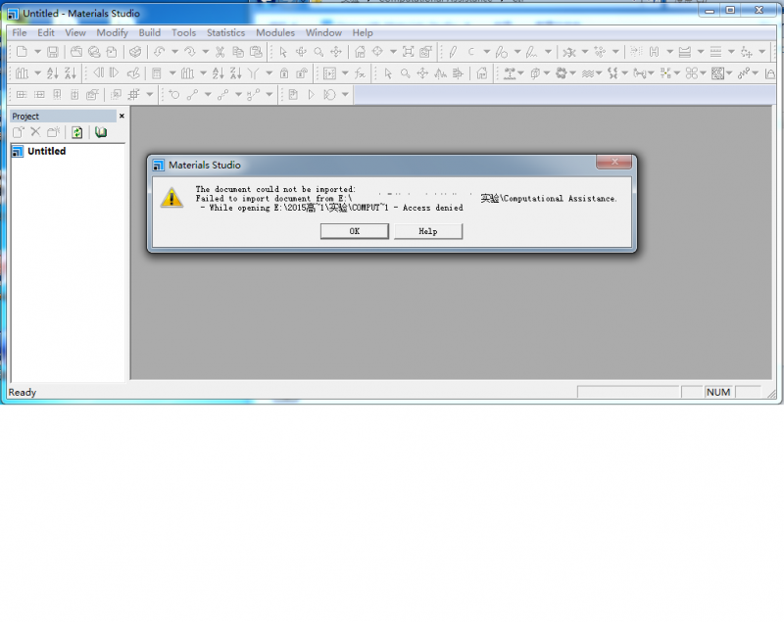Click the pointing hand icon in second toolbar row
The image size is (784, 622).
click(133, 73)
